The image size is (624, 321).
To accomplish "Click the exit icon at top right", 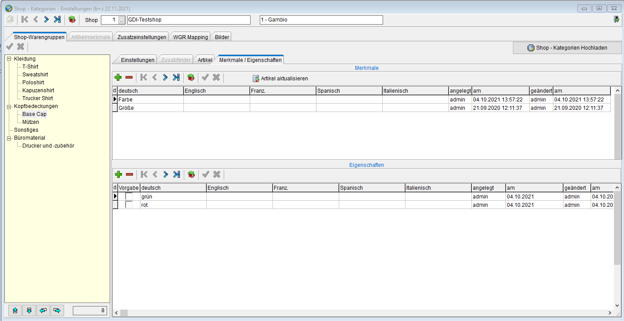I will click(617, 19).
